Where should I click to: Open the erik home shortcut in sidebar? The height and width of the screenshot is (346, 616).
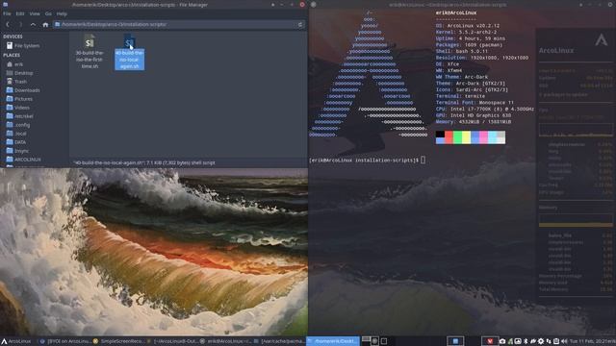point(15,64)
